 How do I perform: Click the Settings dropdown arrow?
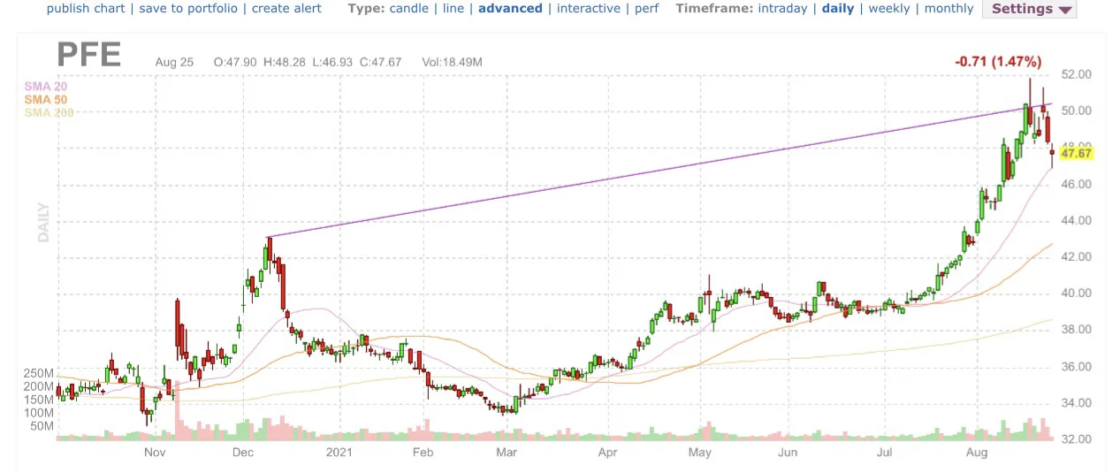click(1064, 10)
